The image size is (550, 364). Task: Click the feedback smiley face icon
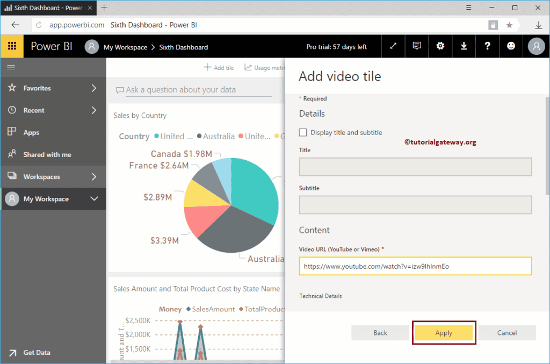coord(511,46)
